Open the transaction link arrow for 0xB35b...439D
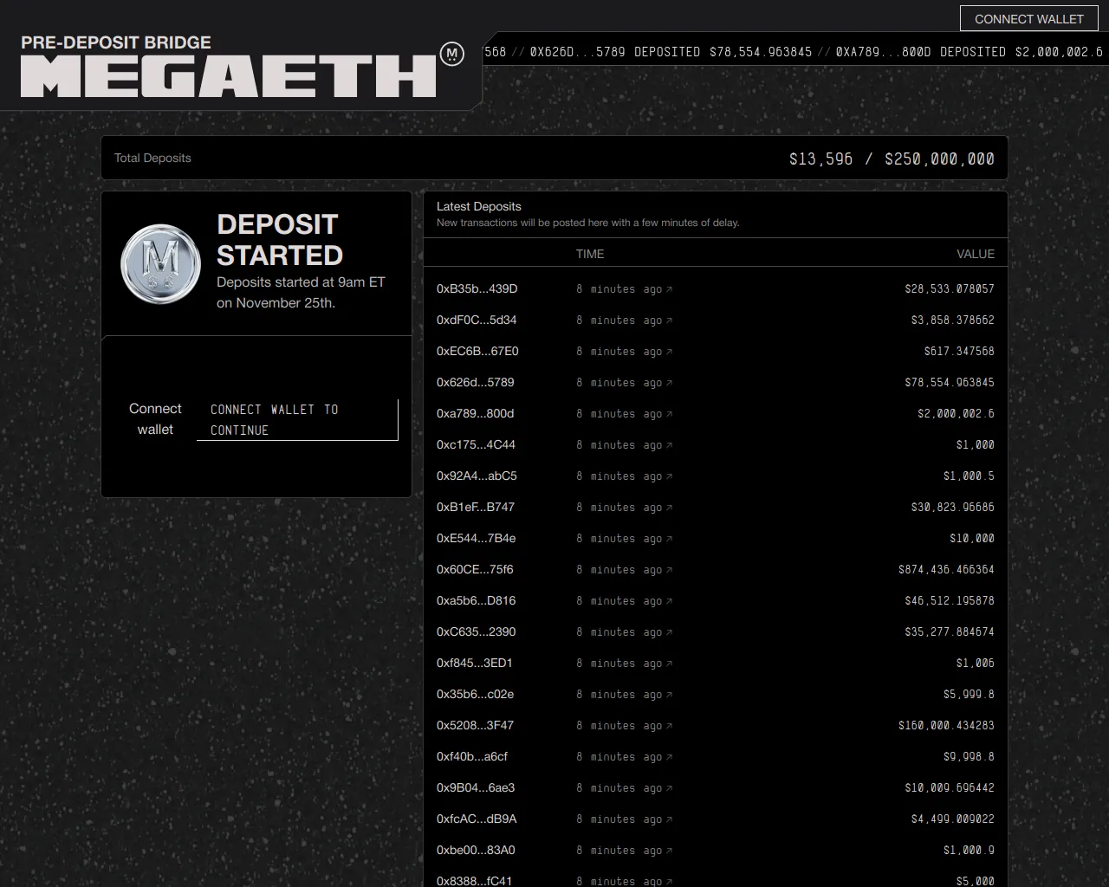This screenshot has height=887, width=1109. coord(669,289)
